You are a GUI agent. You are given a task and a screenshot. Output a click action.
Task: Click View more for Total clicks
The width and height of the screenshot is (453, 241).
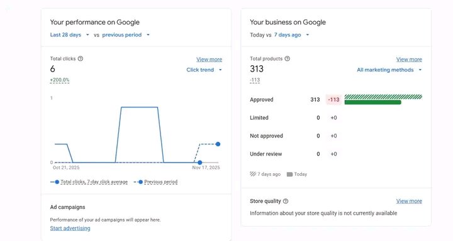click(x=209, y=60)
